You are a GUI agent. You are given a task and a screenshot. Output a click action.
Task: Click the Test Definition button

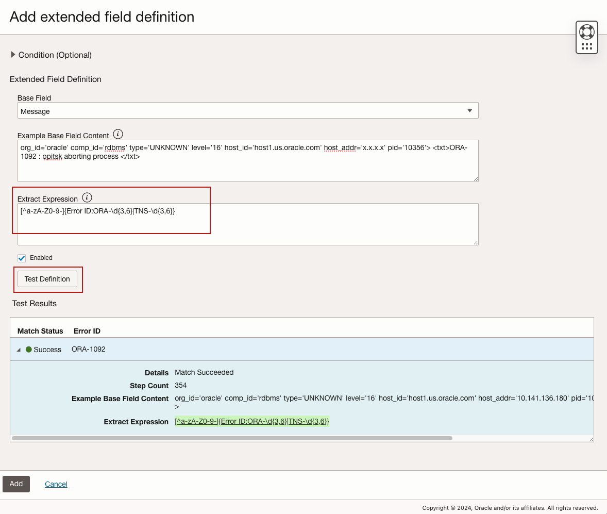pos(47,278)
